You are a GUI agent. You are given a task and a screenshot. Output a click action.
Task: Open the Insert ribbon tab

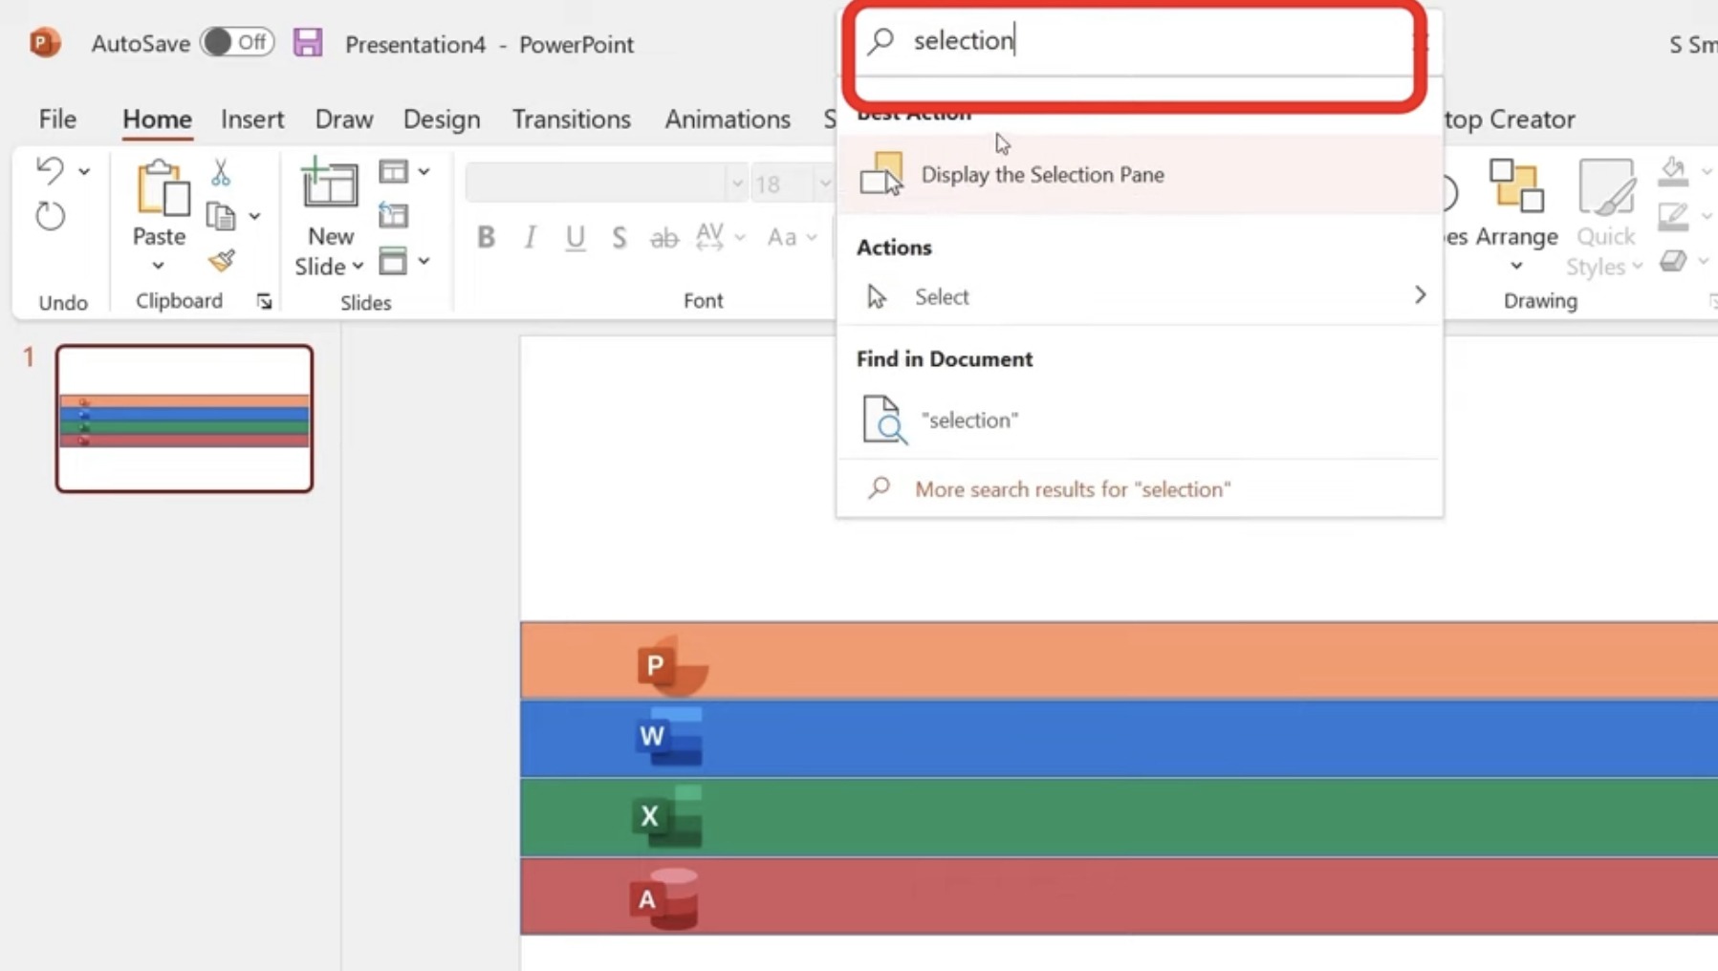pos(252,119)
